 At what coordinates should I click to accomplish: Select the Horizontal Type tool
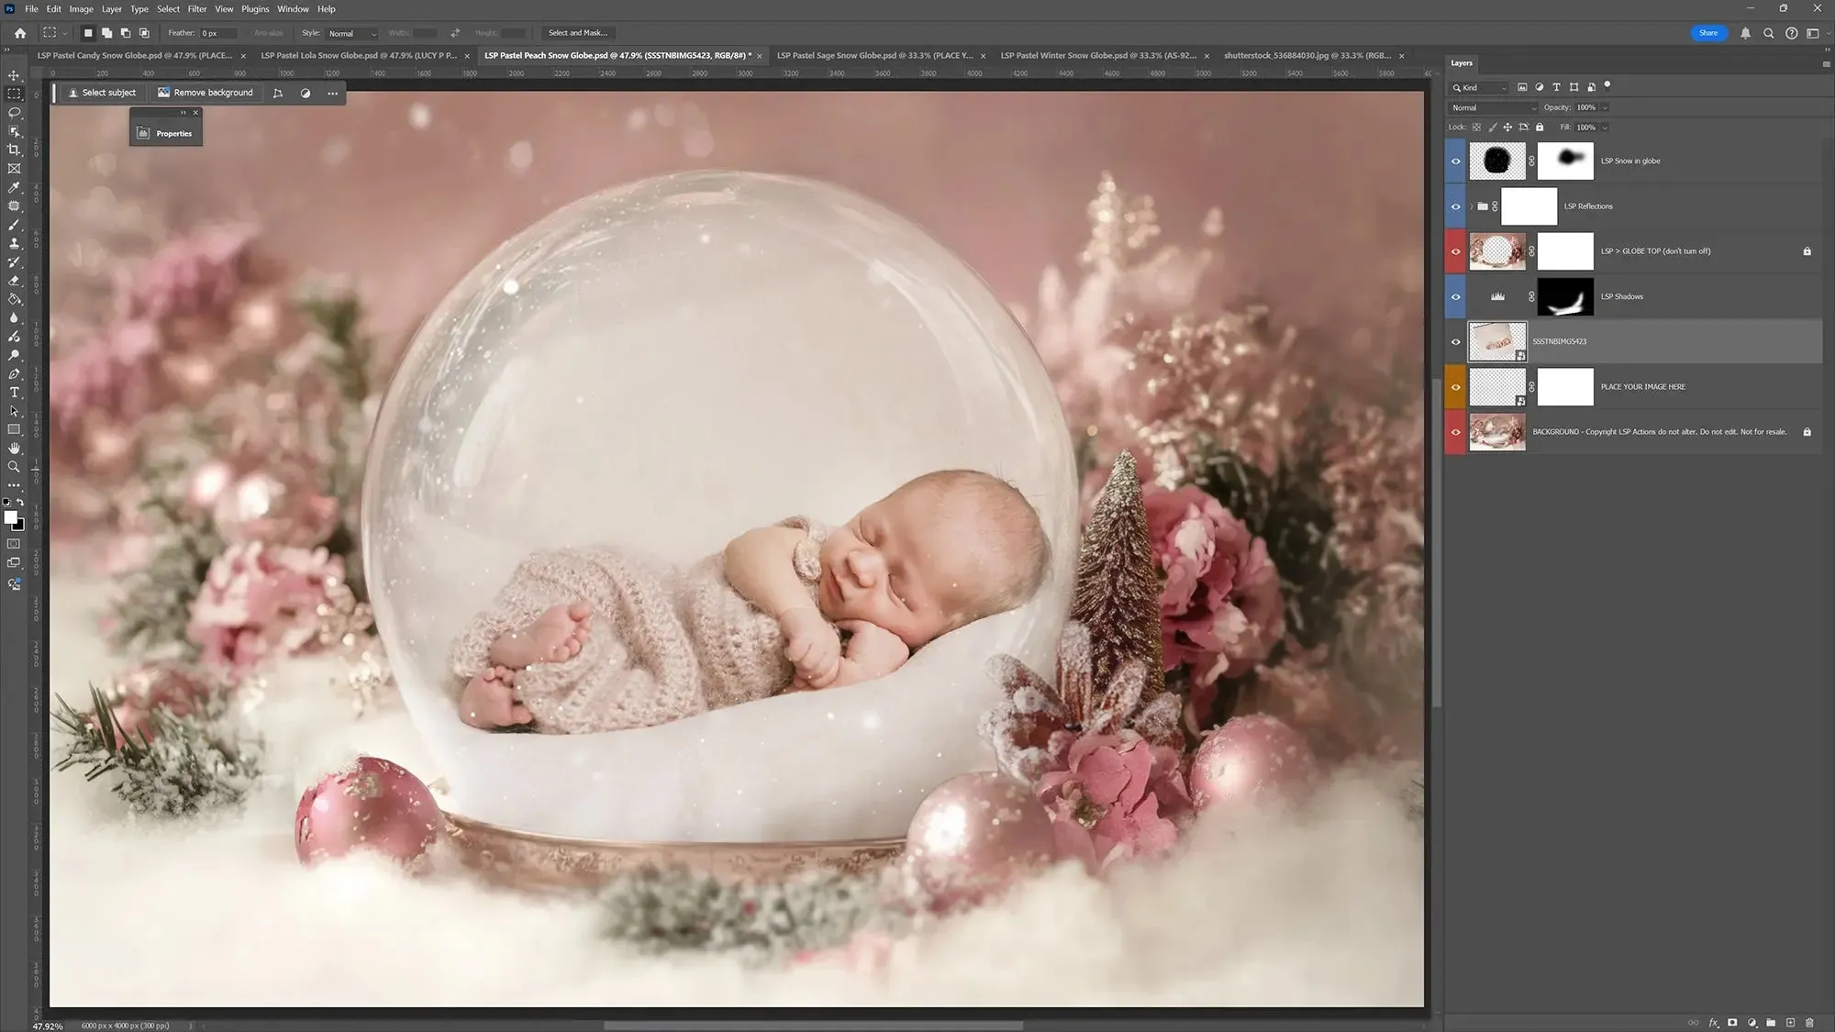click(x=14, y=393)
